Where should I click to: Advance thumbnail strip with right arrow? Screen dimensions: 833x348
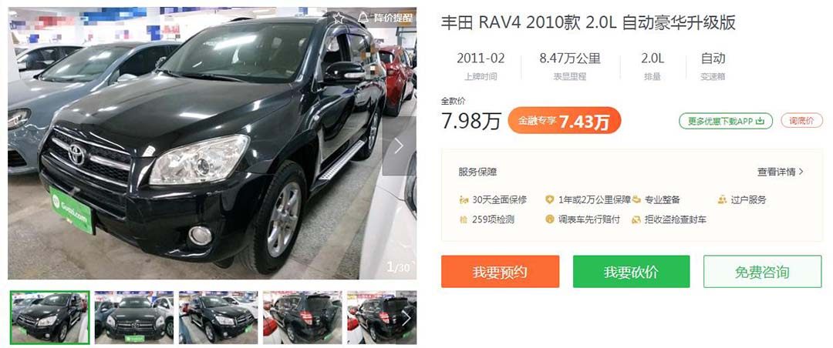coord(406,318)
